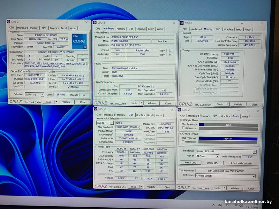Click the Intel Core i5 logo
Viewport: 279px width, 209px height.
(x=78, y=41)
